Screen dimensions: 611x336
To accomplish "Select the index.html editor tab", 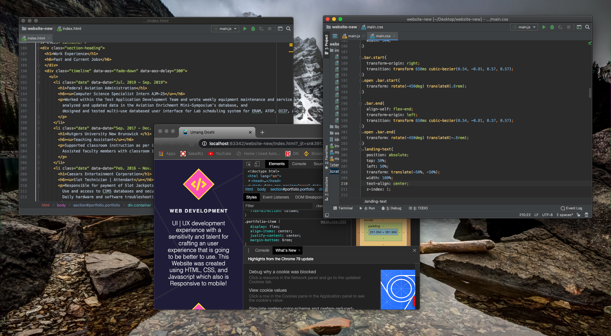I will coord(36,38).
